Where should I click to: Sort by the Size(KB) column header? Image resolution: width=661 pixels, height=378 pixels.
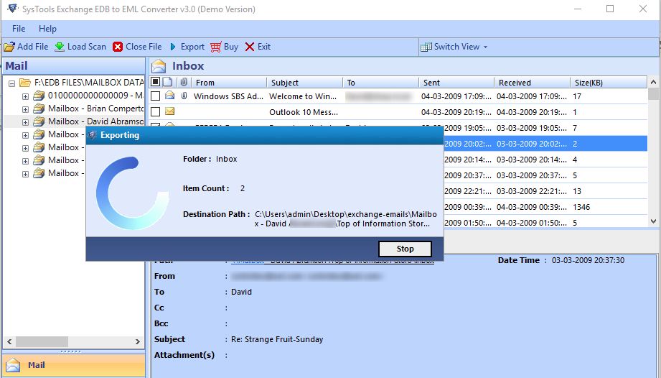click(x=609, y=82)
